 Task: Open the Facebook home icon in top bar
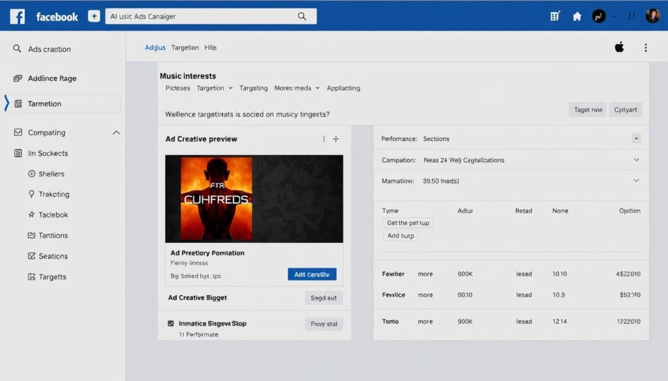click(x=577, y=16)
